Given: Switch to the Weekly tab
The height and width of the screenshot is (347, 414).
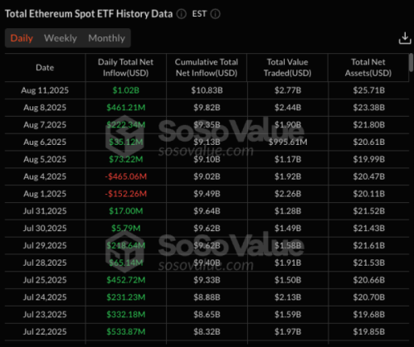Looking at the screenshot, I should tap(61, 38).
